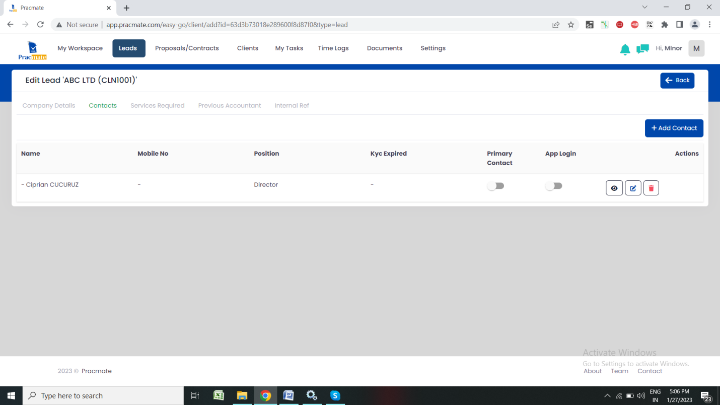The image size is (720, 405).
Task: Expand the Chrome tab search chevron
Action: coord(645,7)
